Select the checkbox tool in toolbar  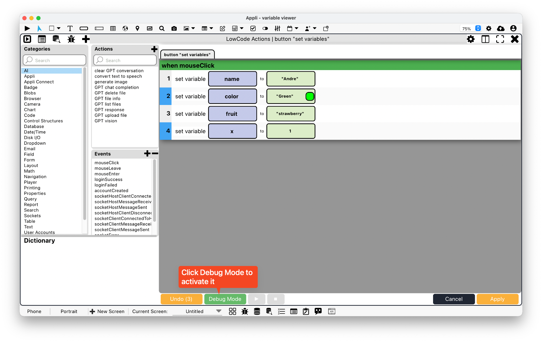253,28
